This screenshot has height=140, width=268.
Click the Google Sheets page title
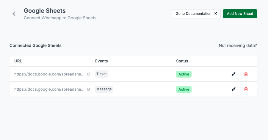(45, 11)
